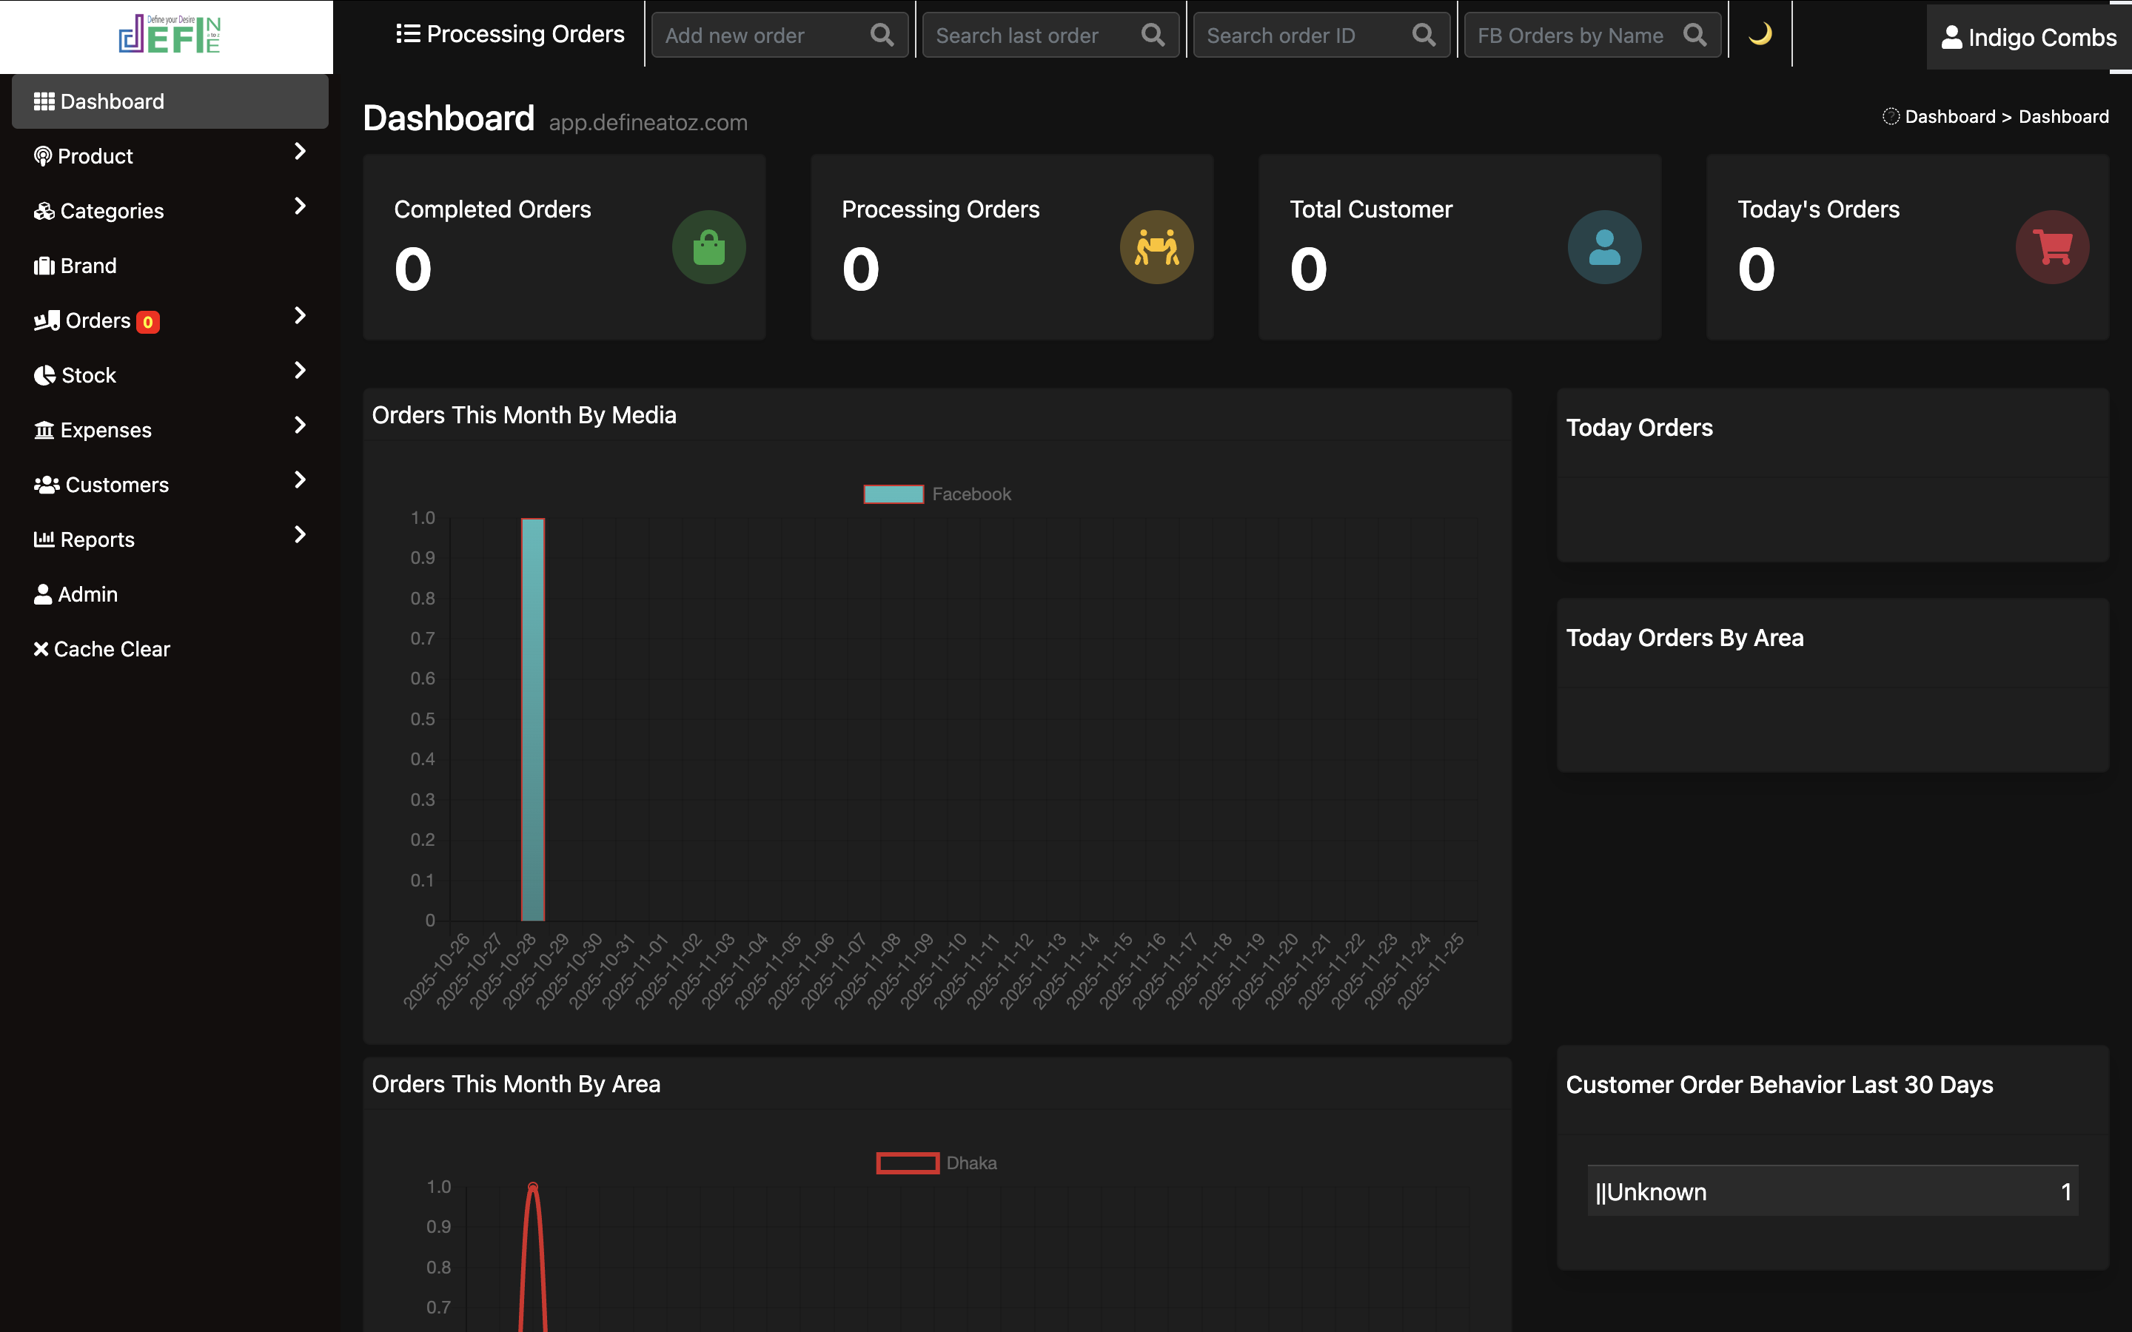2132x1332 pixels.
Task: Open Reports via its bar chart icon
Action: pos(44,538)
